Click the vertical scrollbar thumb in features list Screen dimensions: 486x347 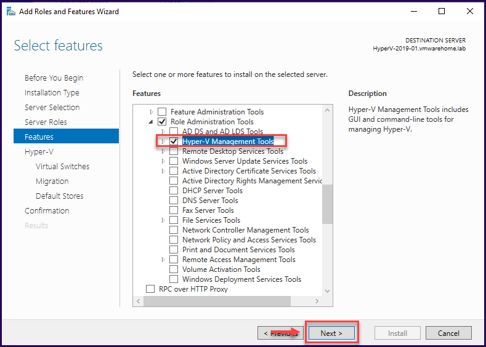point(327,204)
